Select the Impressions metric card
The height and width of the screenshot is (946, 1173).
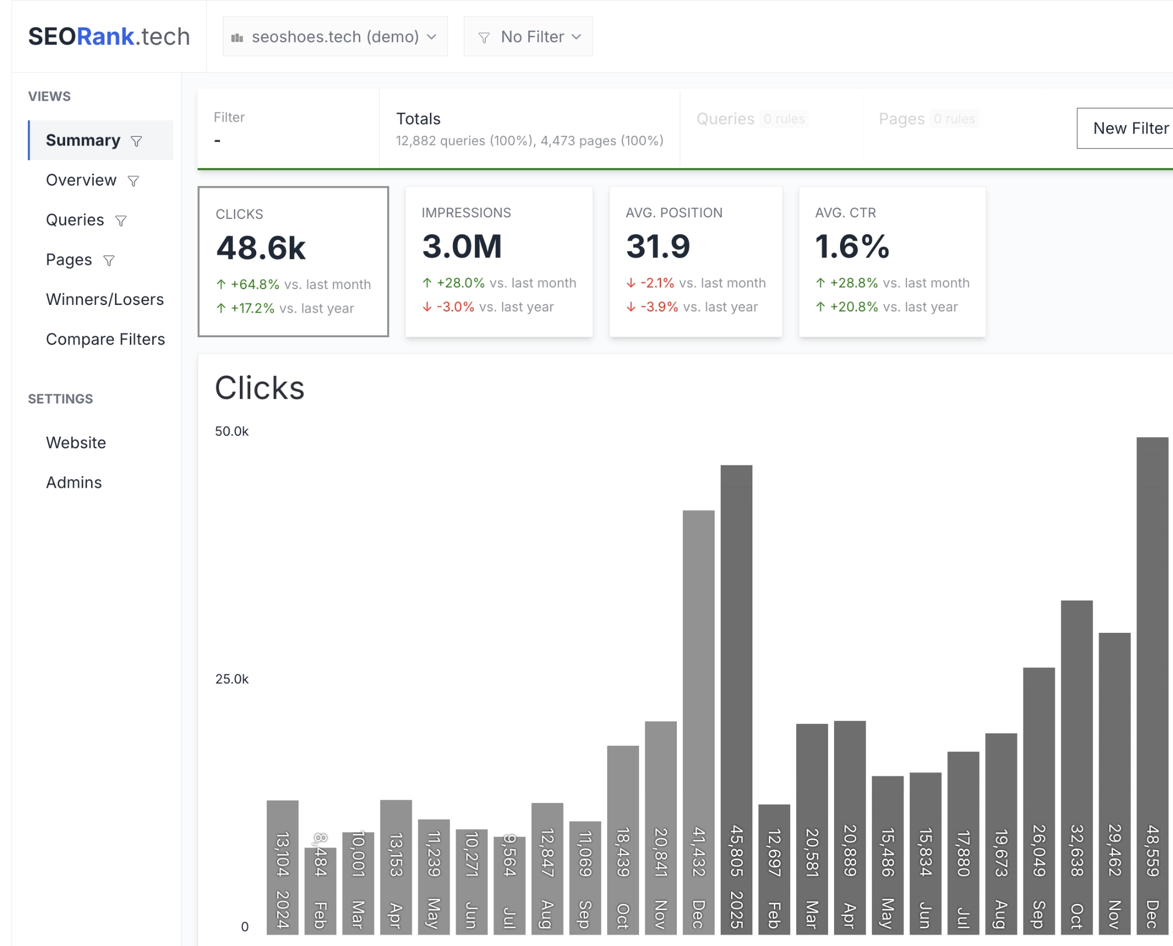click(498, 261)
